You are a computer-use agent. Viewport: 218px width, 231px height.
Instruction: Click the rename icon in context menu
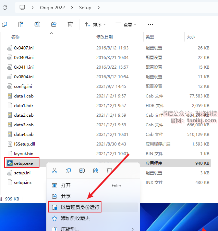[82, 171]
